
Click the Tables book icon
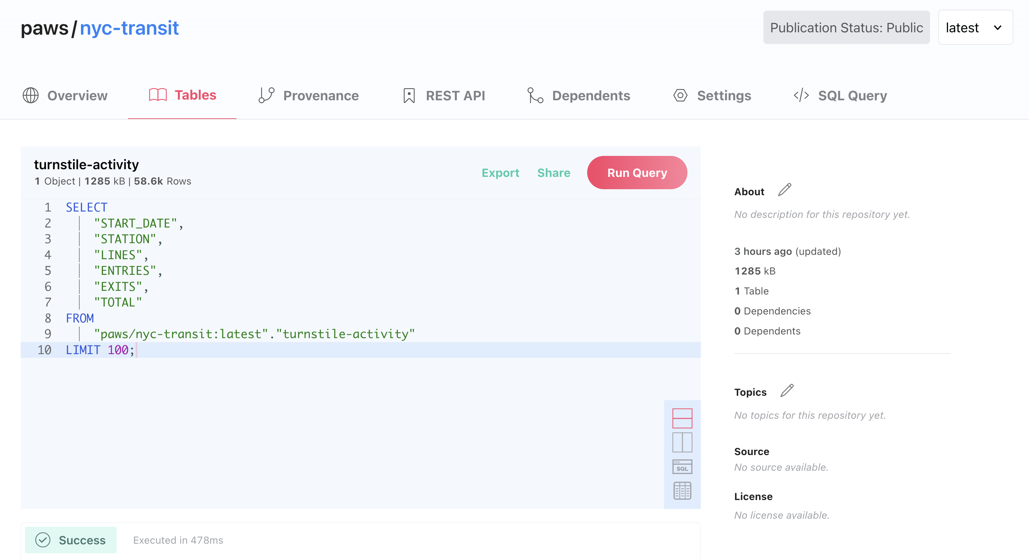[x=158, y=95]
